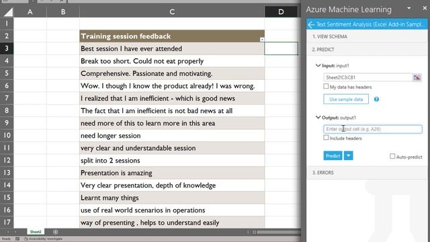Click the 'Training session feedback' header cell
The width and height of the screenshot is (430, 242).
(x=172, y=36)
